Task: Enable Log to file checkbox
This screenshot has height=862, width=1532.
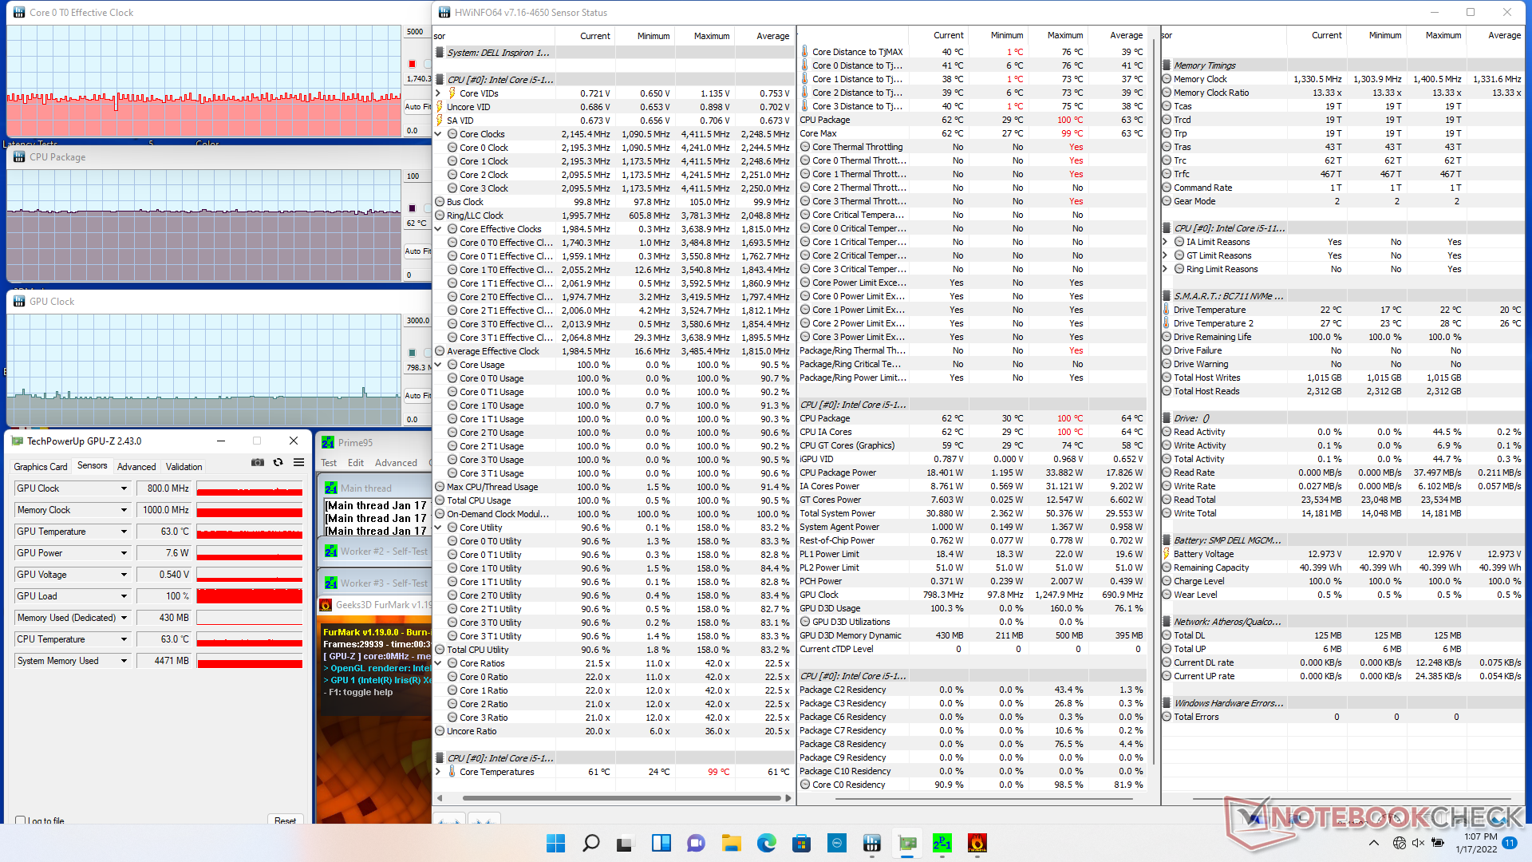Action: pos(21,820)
